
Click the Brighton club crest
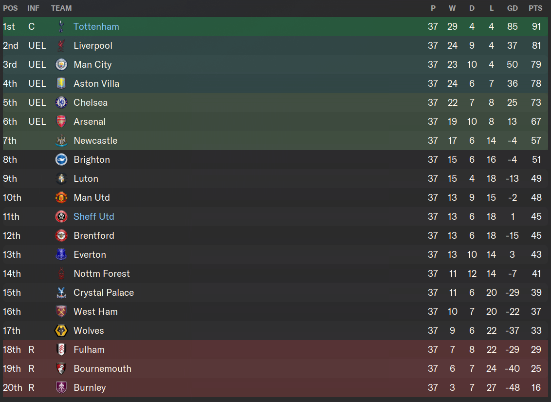61,159
